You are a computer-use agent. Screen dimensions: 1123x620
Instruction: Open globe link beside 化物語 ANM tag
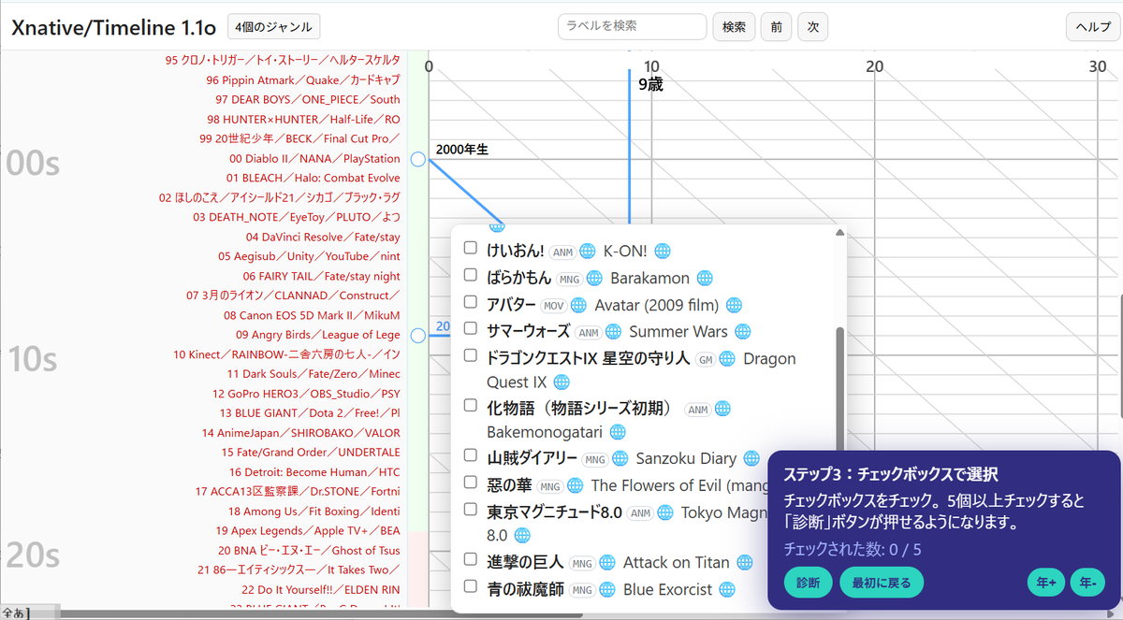click(x=722, y=409)
